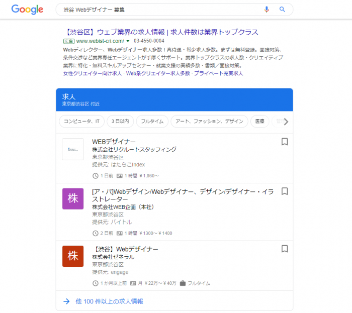Bookmark the 株式会社WEB企画 job

click(285, 191)
